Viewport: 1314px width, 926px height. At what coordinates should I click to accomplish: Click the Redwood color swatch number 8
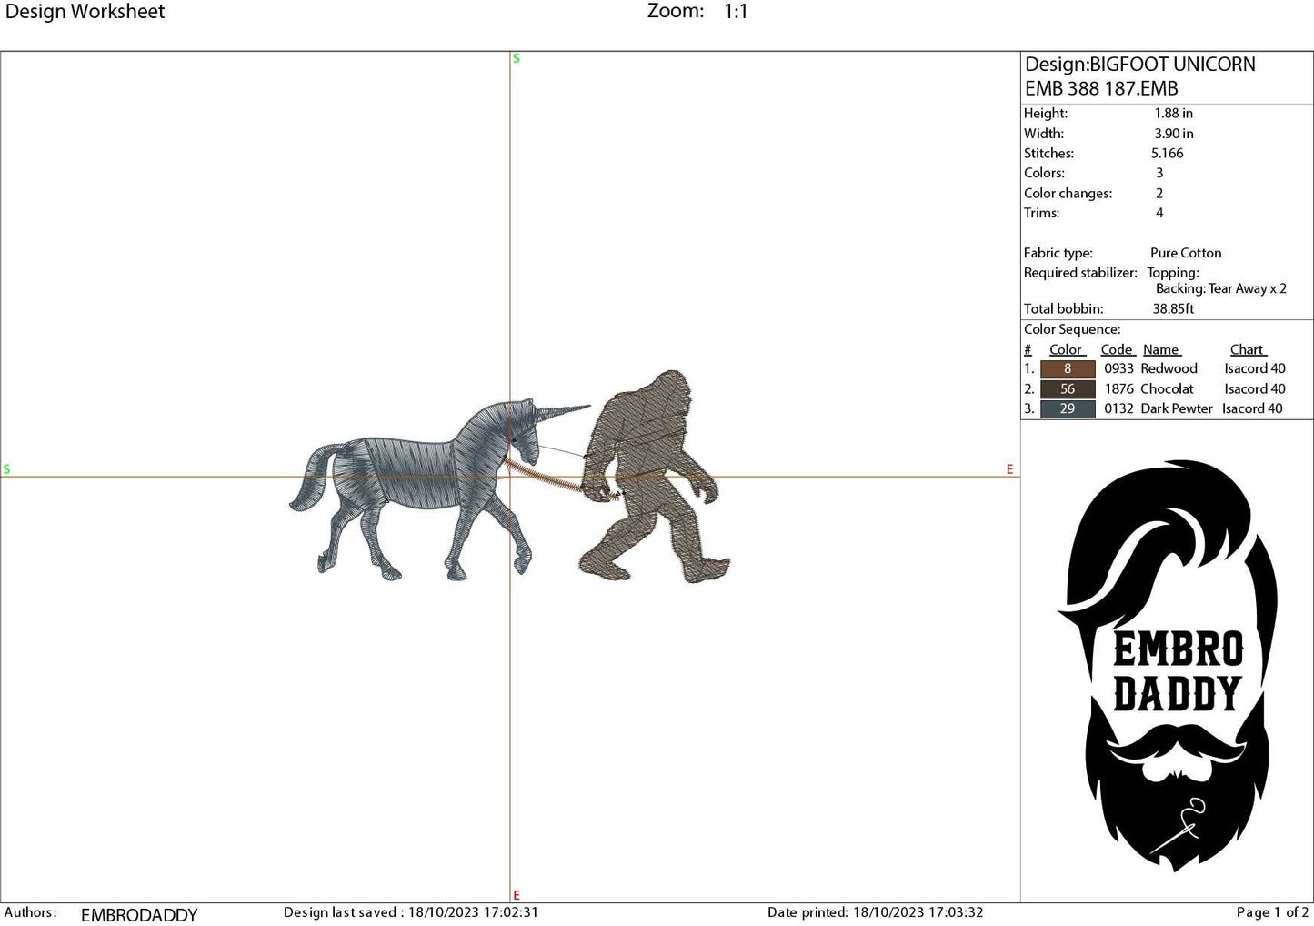[1067, 368]
